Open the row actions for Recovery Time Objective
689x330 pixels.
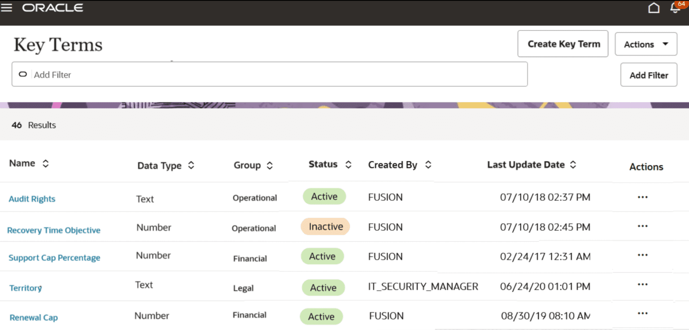642,226
